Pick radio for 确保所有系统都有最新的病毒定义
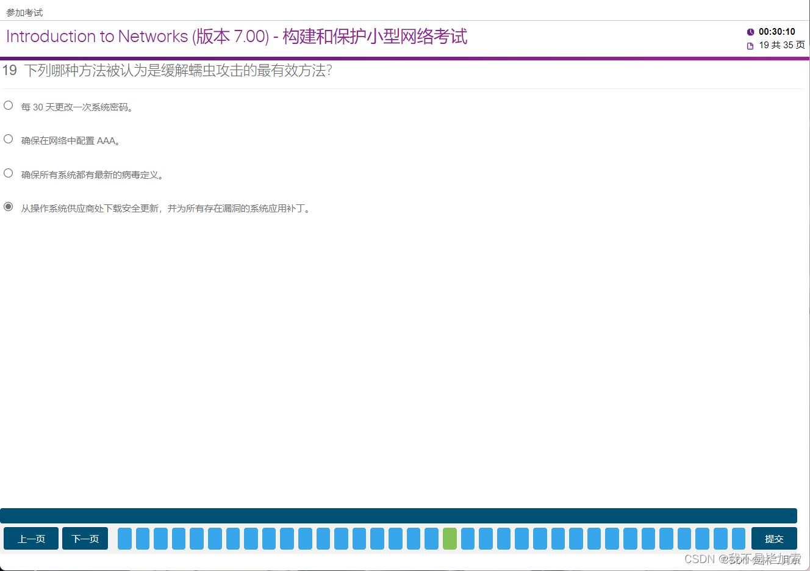Image resolution: width=810 pixels, height=571 pixels. (8, 173)
